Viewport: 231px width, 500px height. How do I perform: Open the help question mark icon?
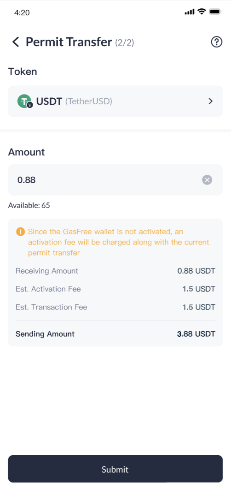coord(216,42)
